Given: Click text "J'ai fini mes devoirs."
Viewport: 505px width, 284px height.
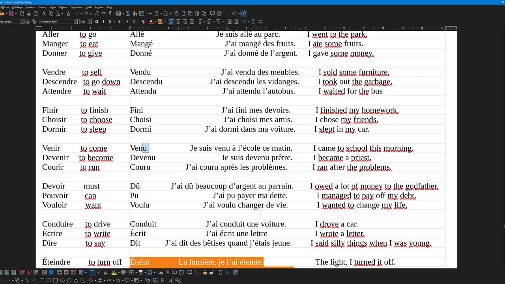Looking at the screenshot, I should pyautogui.click(x=256, y=110).
